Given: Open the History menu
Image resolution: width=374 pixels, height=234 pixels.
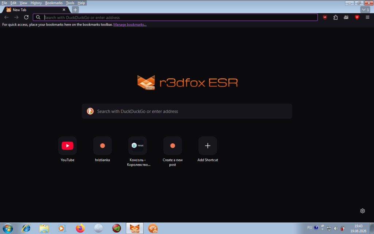Looking at the screenshot, I should [x=36, y=3].
